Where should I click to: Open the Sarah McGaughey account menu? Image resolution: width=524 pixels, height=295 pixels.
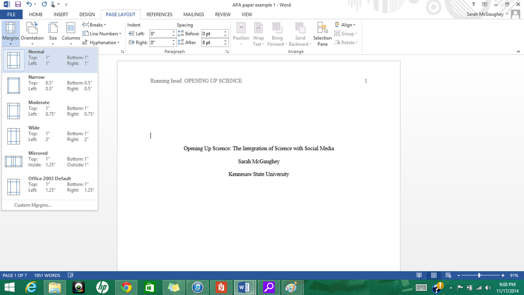pos(488,14)
